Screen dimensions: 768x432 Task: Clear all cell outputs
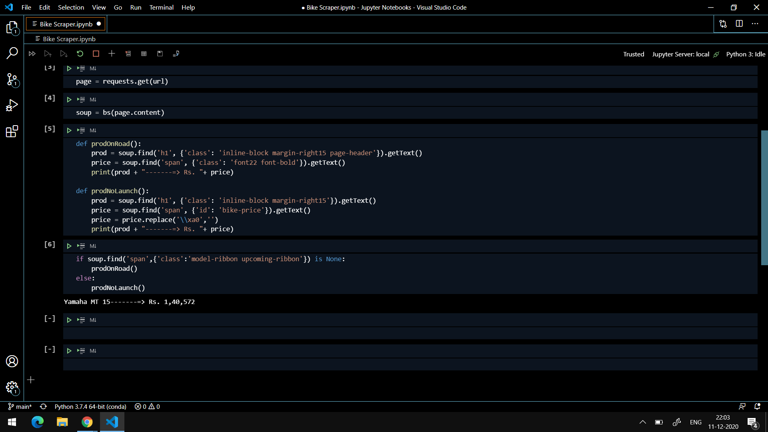pyautogui.click(x=128, y=54)
